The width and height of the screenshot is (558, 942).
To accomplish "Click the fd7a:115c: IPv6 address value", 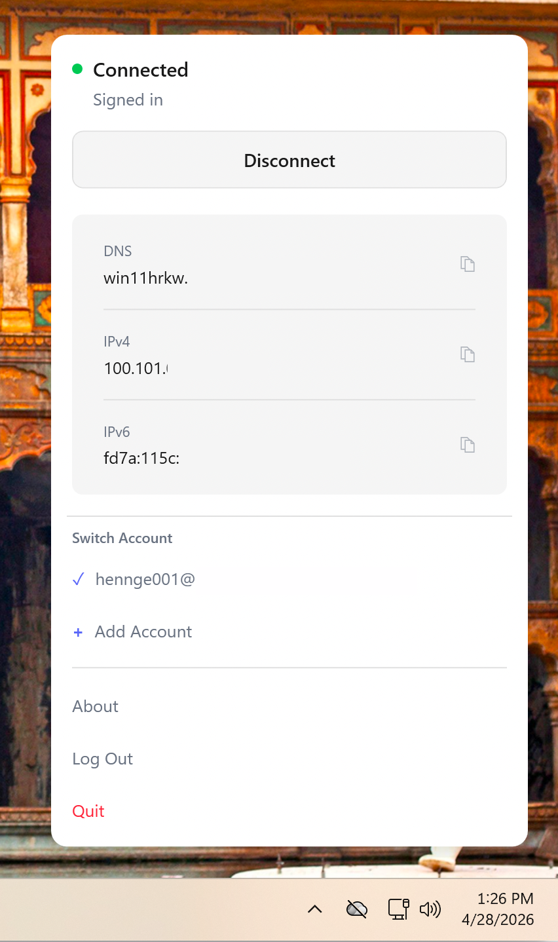I will pos(141,459).
